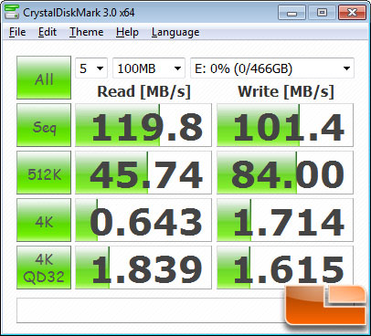This screenshot has height=336, width=371.
Task: Open the Help menu
Action: tap(127, 32)
